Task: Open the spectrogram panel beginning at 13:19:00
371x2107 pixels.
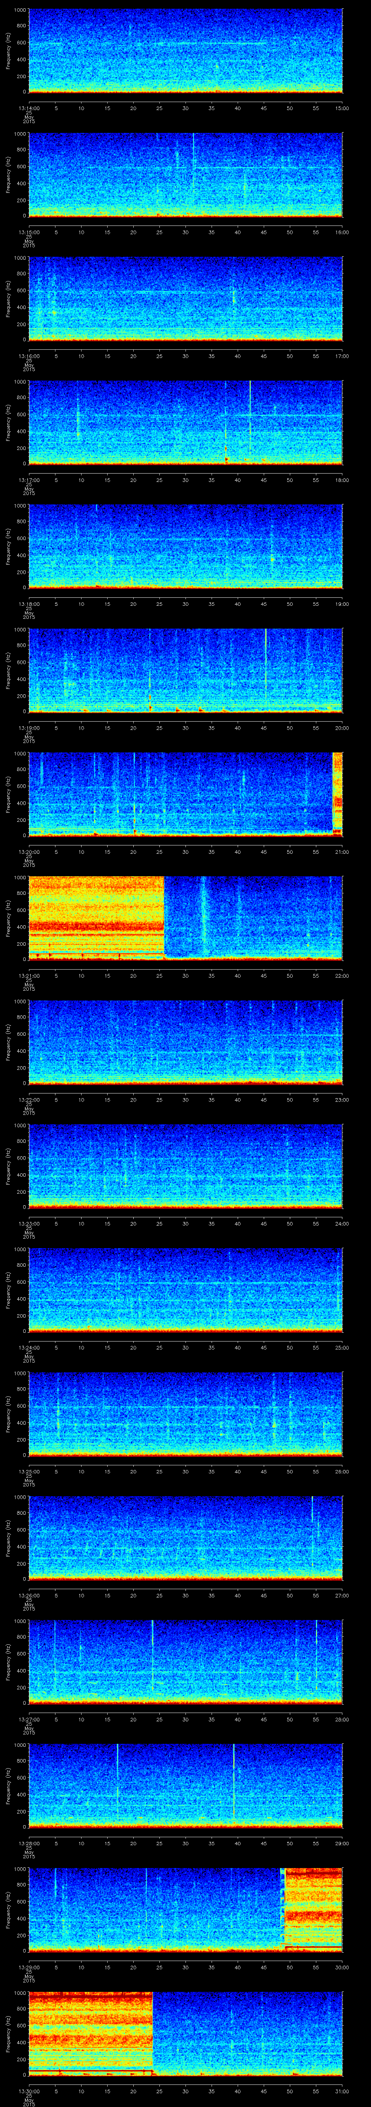Action: click(185, 670)
